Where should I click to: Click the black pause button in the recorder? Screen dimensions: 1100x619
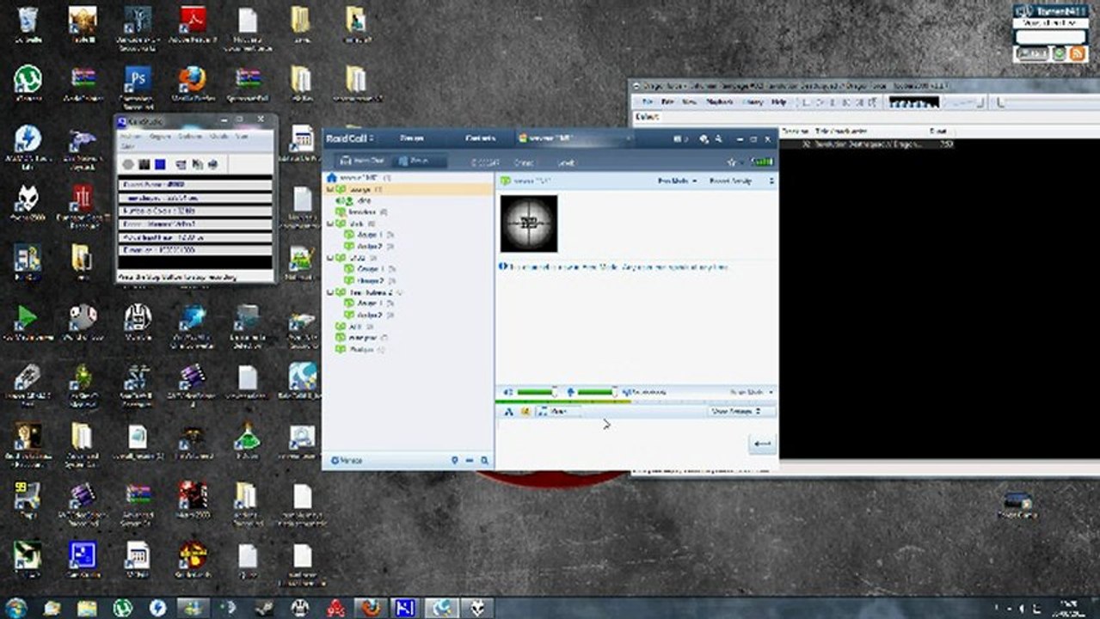click(x=144, y=164)
